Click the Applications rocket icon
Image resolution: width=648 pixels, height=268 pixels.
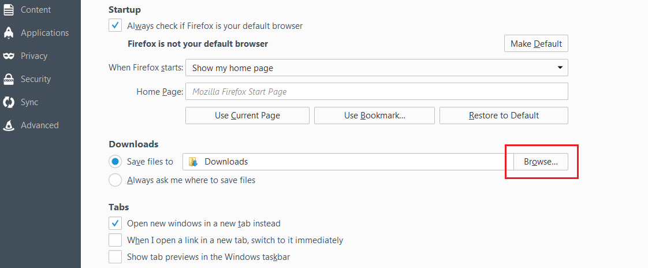click(9, 33)
